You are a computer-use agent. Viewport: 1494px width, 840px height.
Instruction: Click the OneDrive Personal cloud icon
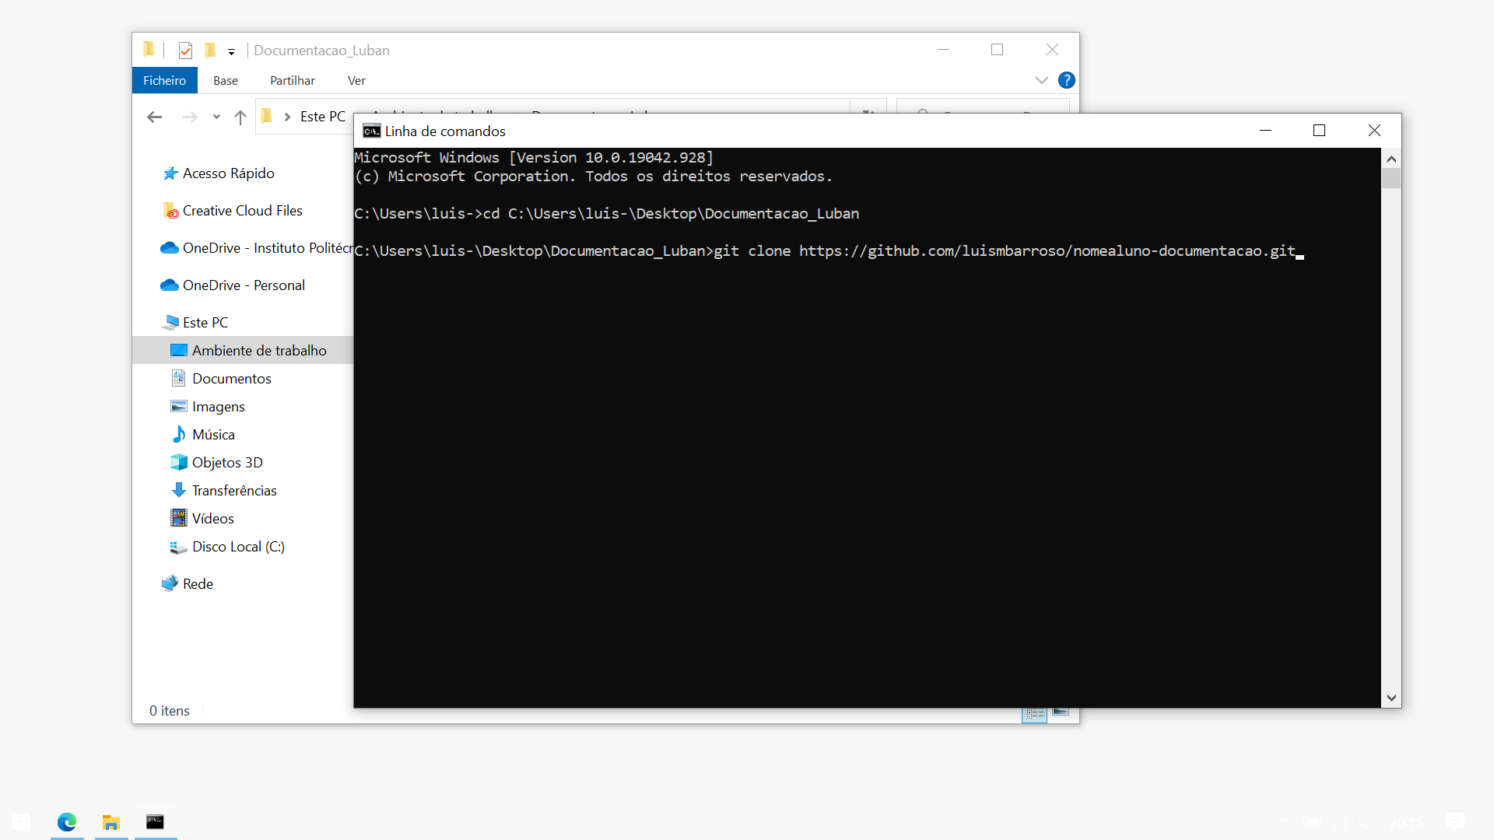coord(169,285)
